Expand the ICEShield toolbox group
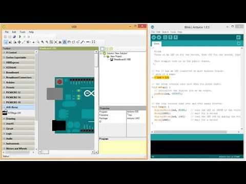 tap(19, 67)
